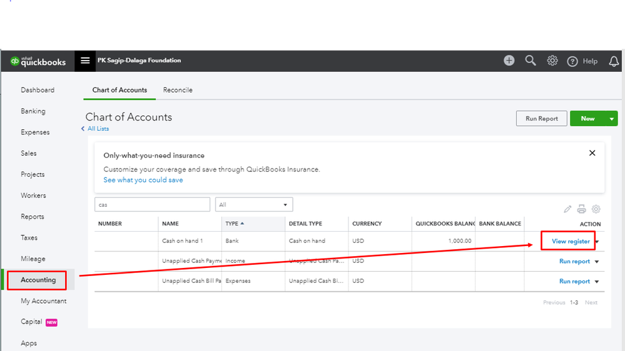Click the print list icon
The width and height of the screenshot is (625, 351).
(x=582, y=209)
